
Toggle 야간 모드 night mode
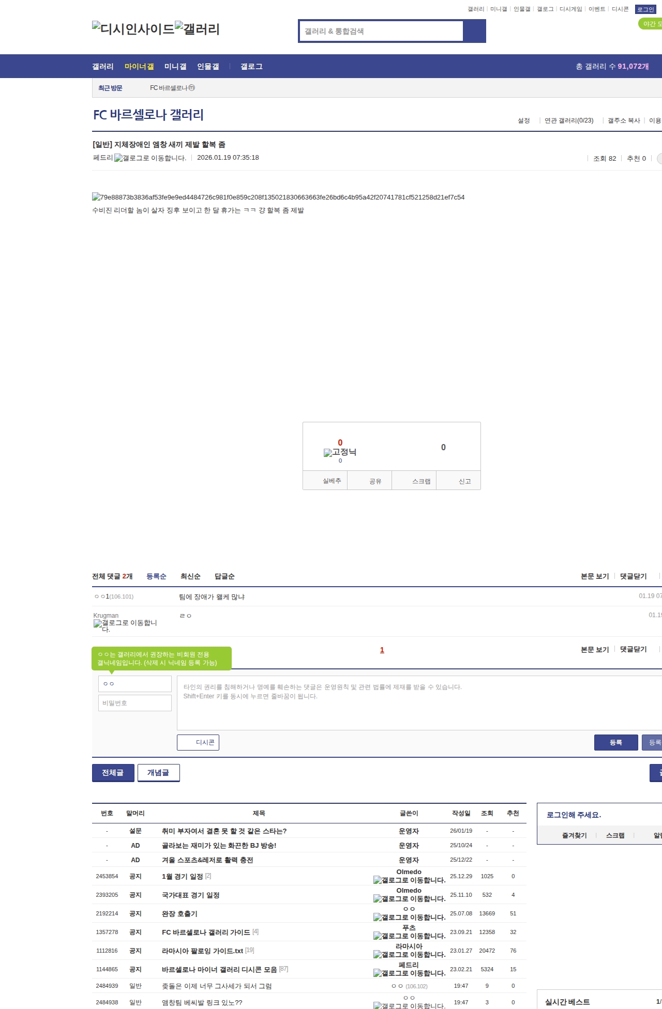pyautogui.click(x=651, y=24)
